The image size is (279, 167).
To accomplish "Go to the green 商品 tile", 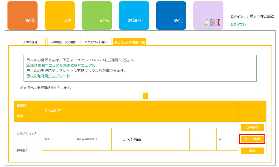I will [x=97, y=16].
